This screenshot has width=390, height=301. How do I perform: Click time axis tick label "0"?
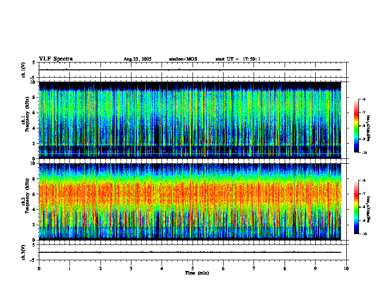(39, 269)
